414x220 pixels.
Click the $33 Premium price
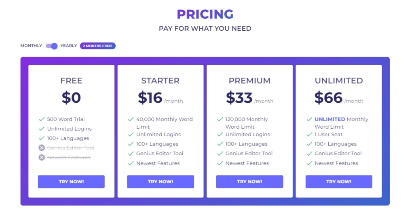pos(239,98)
